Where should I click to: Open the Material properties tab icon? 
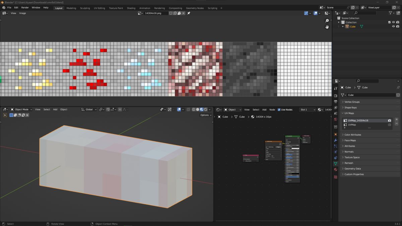coord(336,169)
